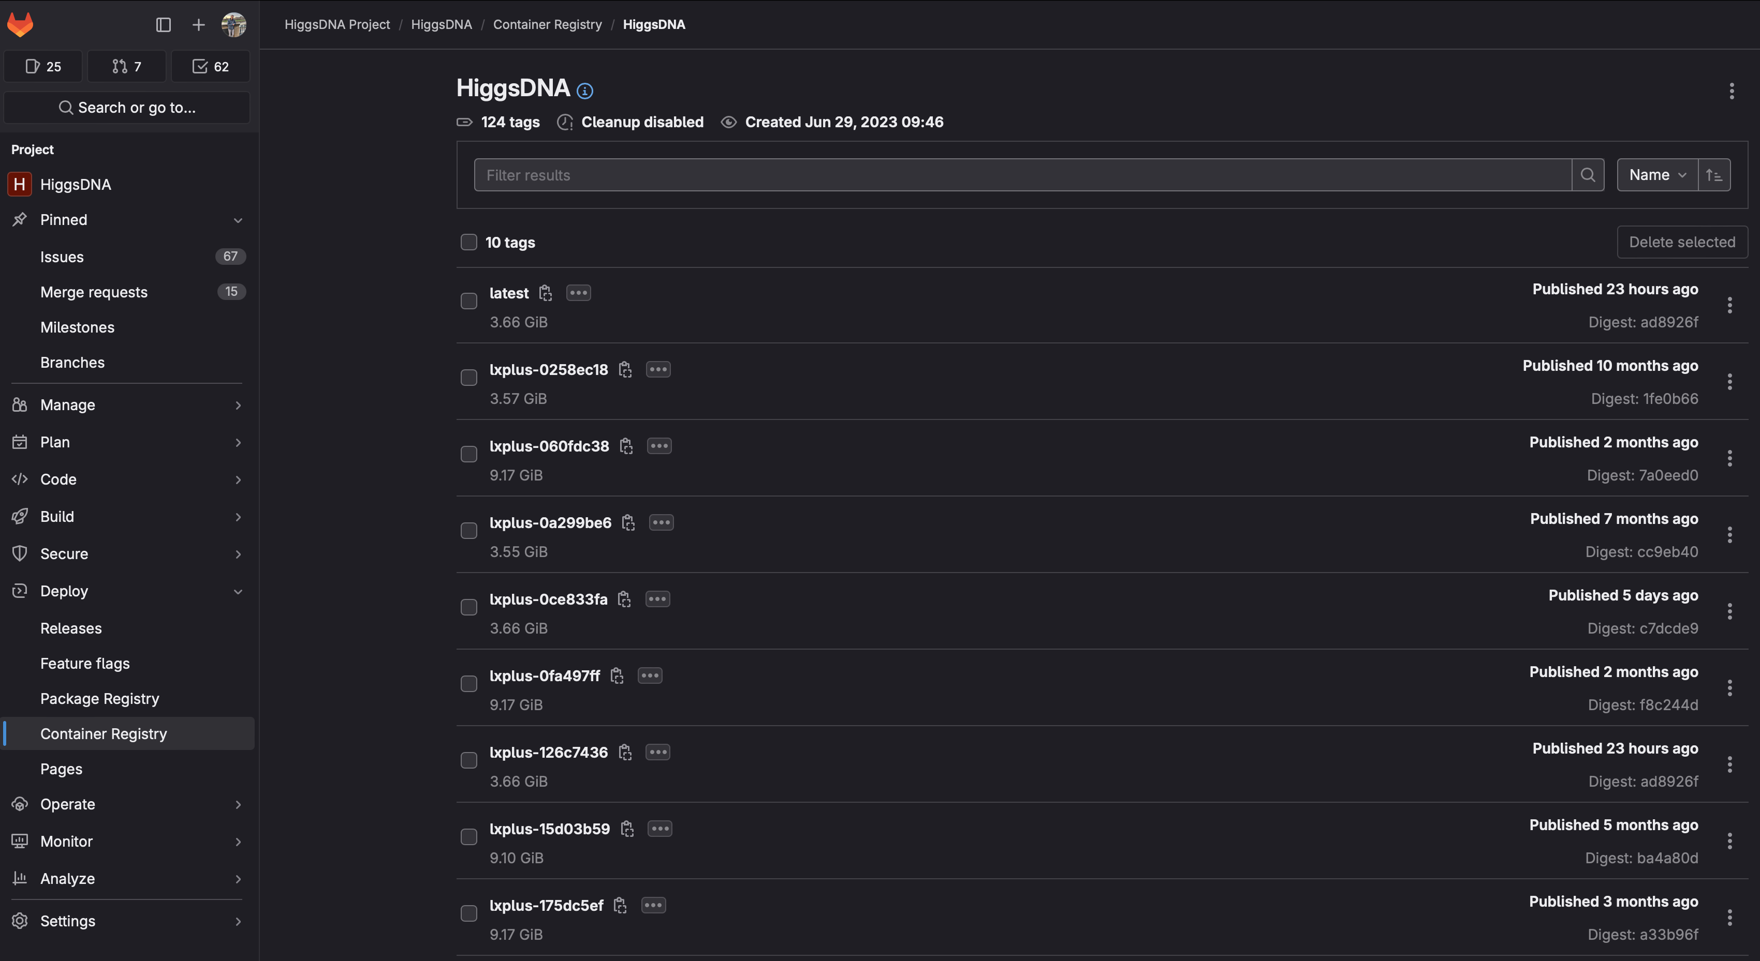Open Feature flags under Deploy
The image size is (1760, 961).
click(x=127, y=663)
